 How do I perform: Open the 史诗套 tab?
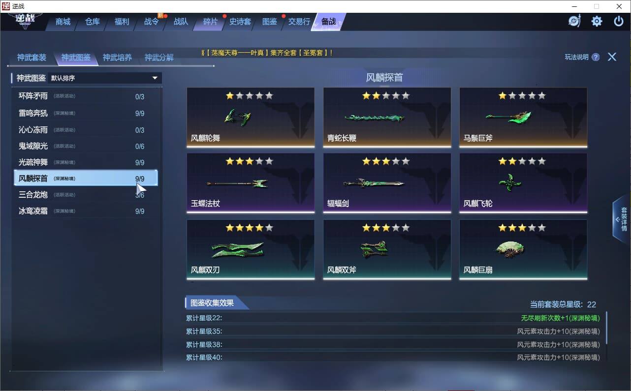240,22
